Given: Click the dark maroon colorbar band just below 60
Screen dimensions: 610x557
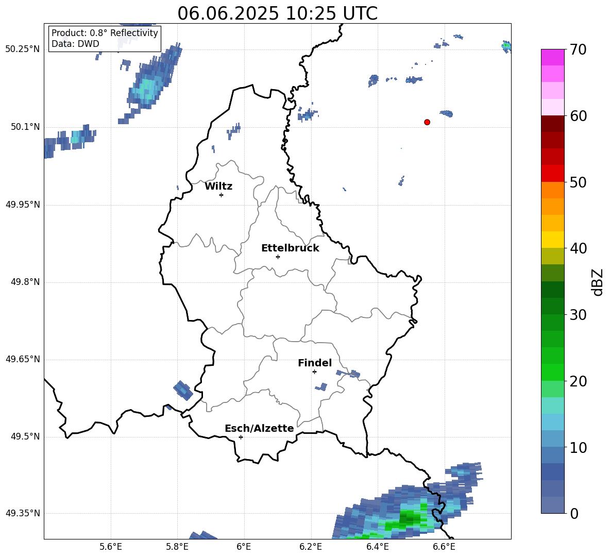Looking at the screenshot, I should pos(552,123).
